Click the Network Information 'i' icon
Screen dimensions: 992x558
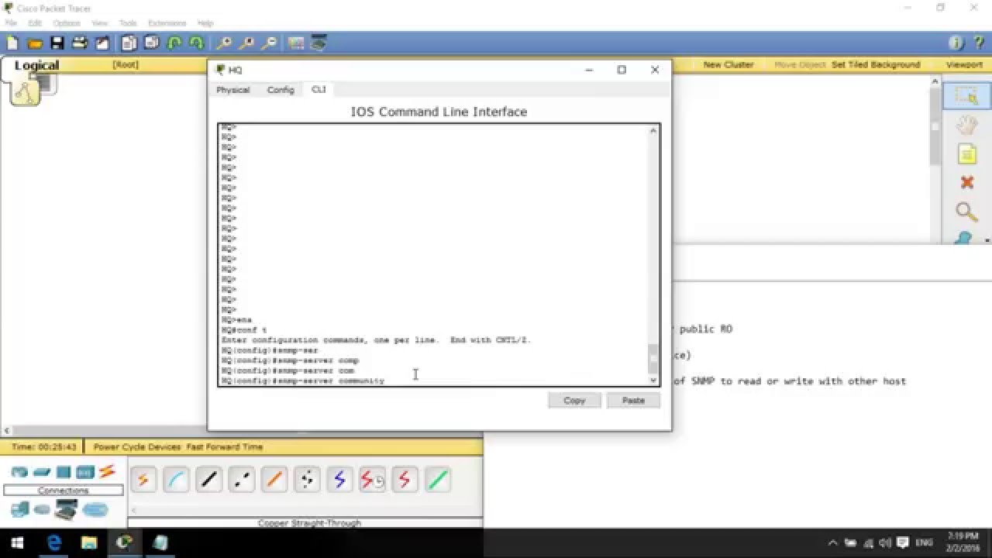(956, 43)
